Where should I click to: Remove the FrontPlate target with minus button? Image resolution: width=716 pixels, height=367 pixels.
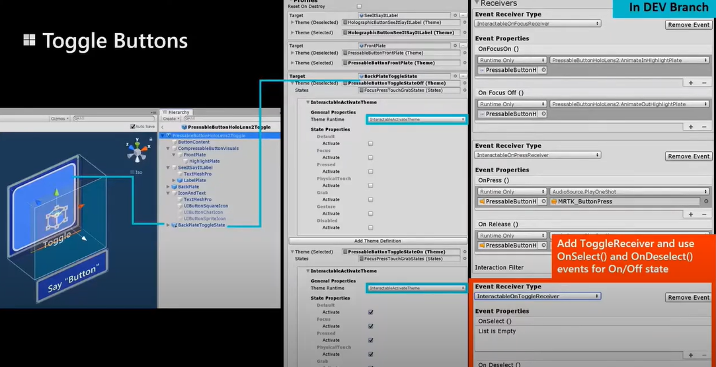pos(463,46)
